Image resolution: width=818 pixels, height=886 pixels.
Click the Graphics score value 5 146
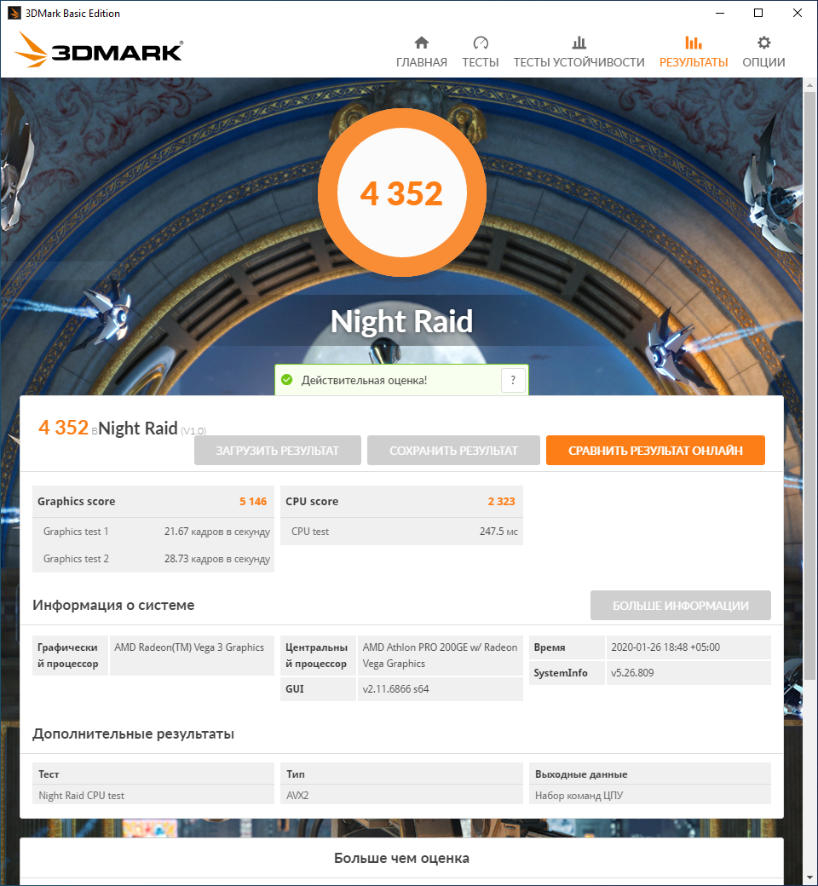(253, 501)
